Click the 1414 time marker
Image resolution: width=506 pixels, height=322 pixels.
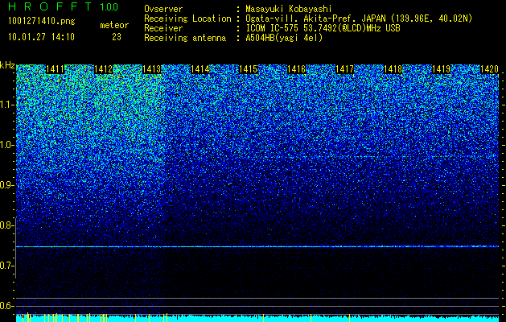coord(200,69)
